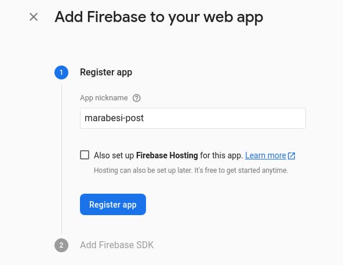Expand the Add Firebase SDK step
The image size is (343, 265).
[116, 245]
